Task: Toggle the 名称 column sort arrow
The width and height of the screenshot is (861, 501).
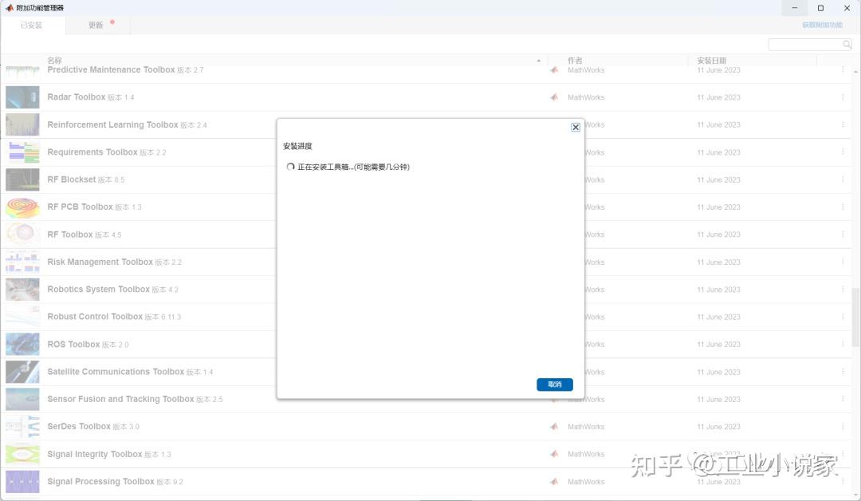Action: [539, 60]
